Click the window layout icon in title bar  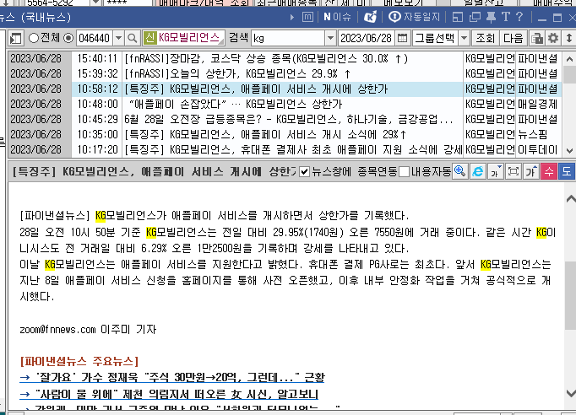pos(458,17)
